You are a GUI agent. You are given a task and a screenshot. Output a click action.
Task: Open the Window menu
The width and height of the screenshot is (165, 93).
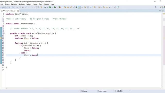(46, 4)
